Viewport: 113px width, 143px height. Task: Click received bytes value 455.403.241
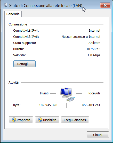coord(91,105)
